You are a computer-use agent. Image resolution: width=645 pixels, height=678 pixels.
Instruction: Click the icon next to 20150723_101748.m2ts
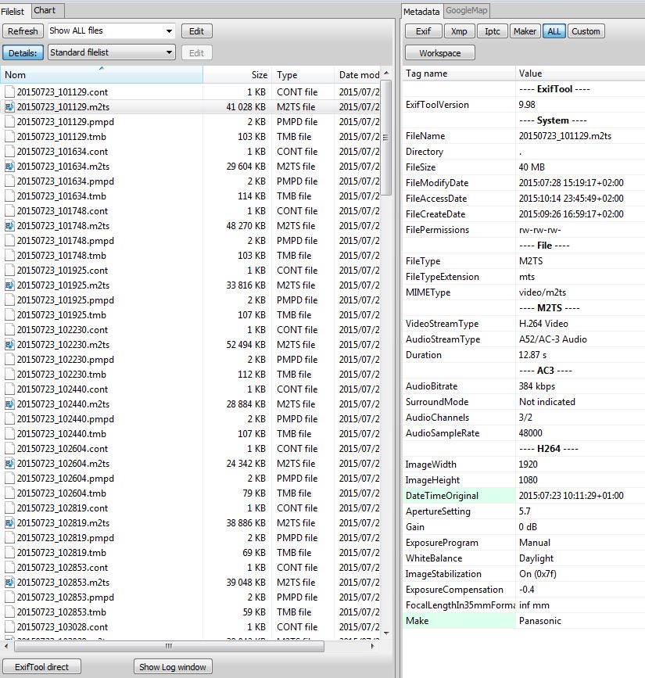(9, 226)
